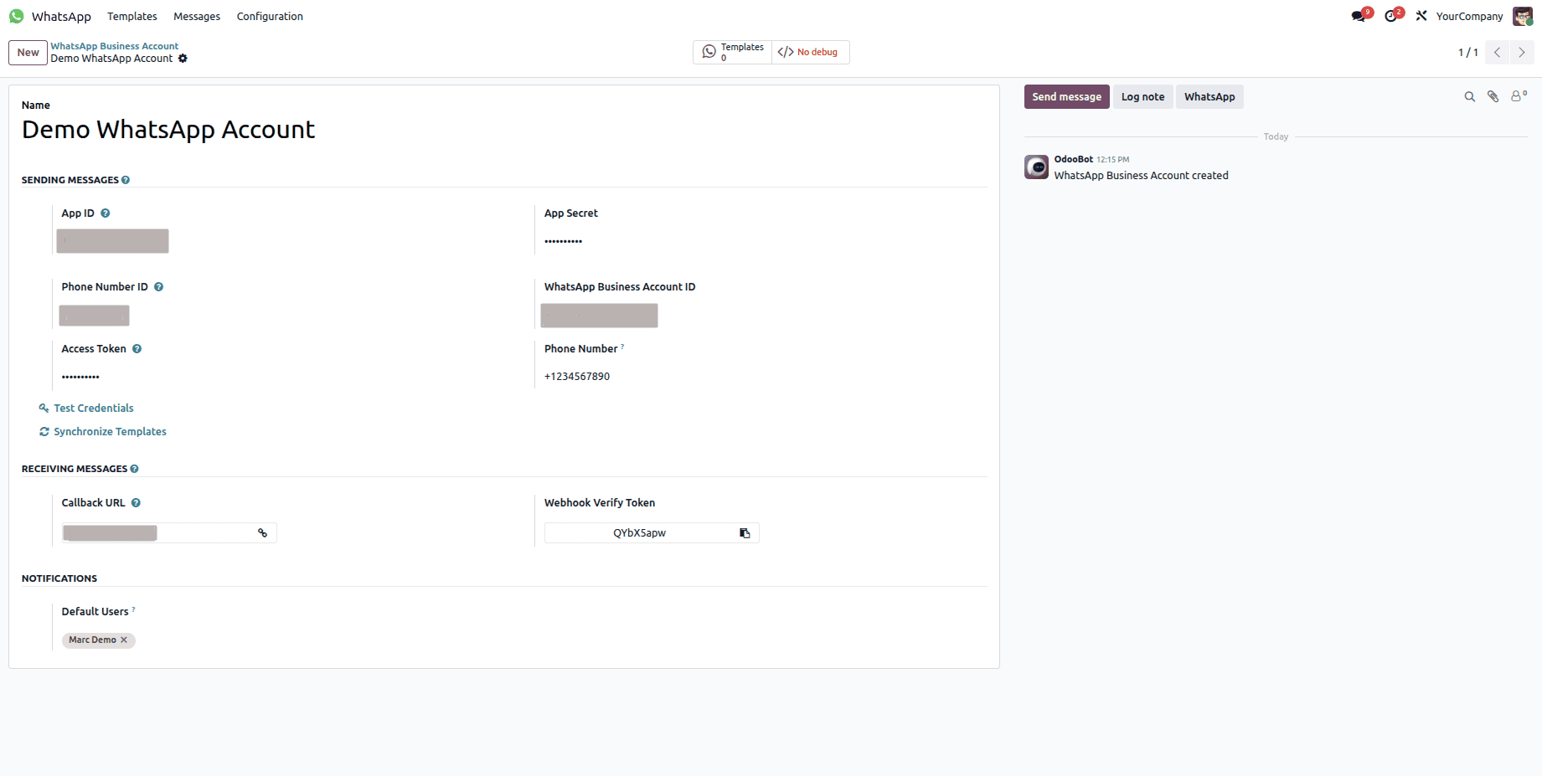Toggle the No debug button
Viewport: 1542px width, 776px height.
click(810, 52)
